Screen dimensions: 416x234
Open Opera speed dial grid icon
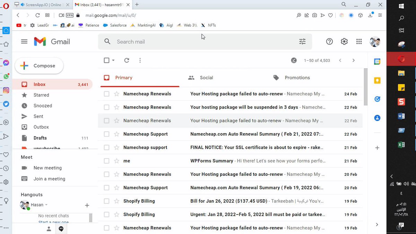pyautogui.click(x=47, y=15)
